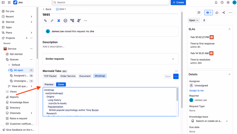This screenshot has width=237, height=134.
Task: Click the Search input field
Action: coord(111,2)
